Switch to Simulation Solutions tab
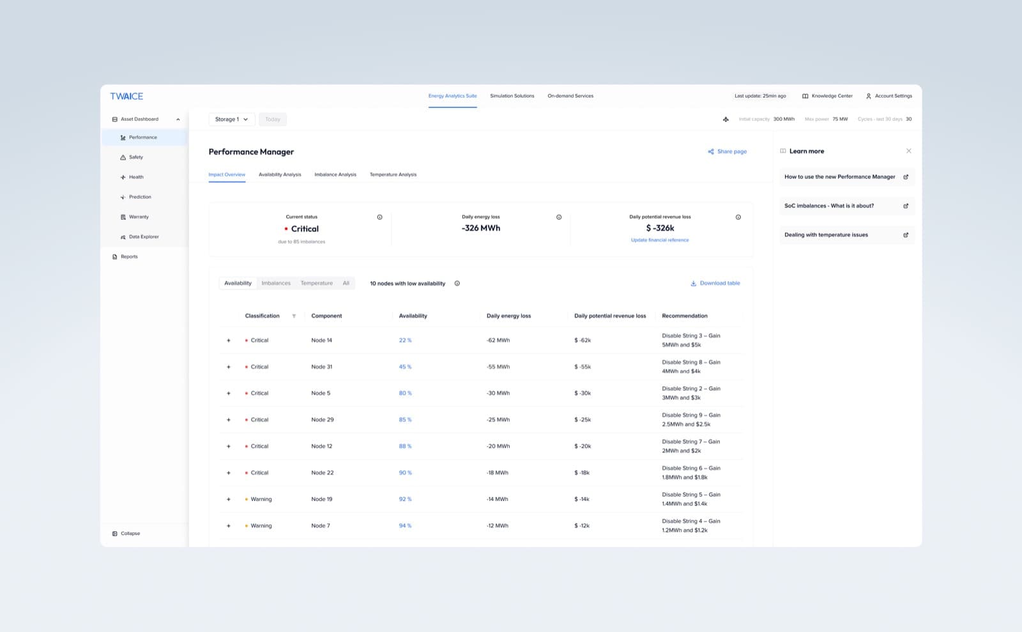 click(x=512, y=96)
